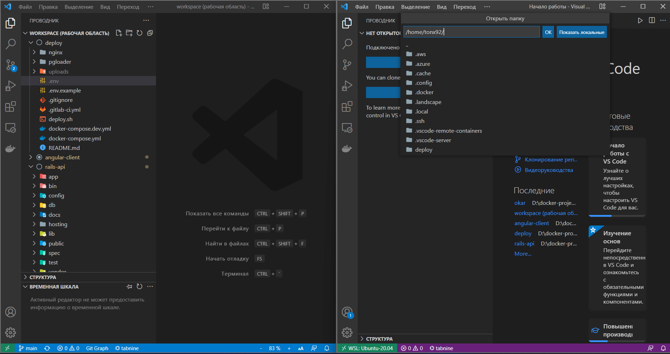Open recent okar project link

coord(520,203)
